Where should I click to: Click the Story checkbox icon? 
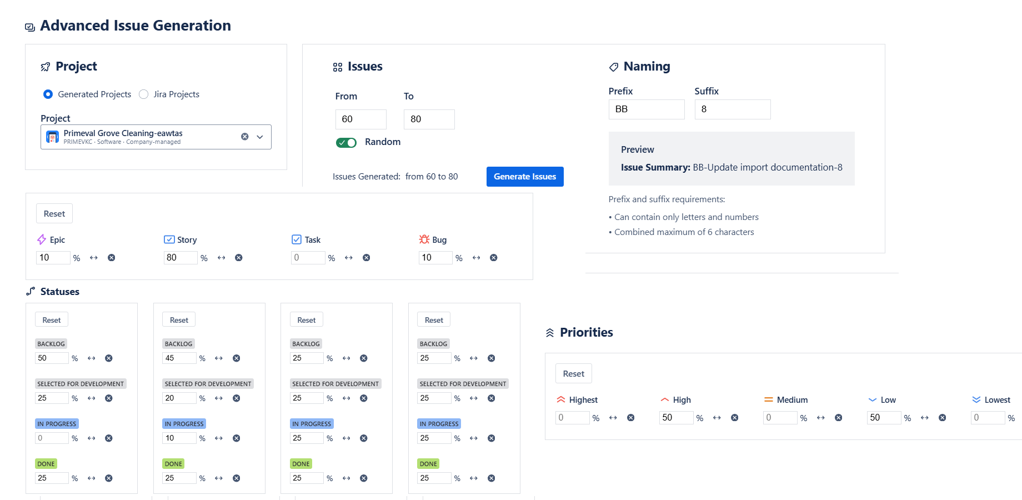[x=169, y=239]
